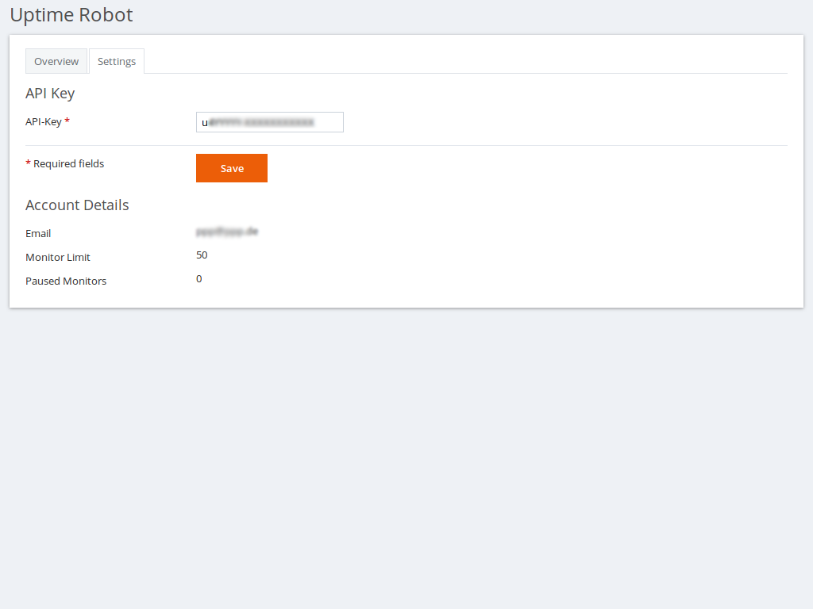Focus the API-Key input field
Viewport: 813px width, 609px height.
(x=270, y=122)
